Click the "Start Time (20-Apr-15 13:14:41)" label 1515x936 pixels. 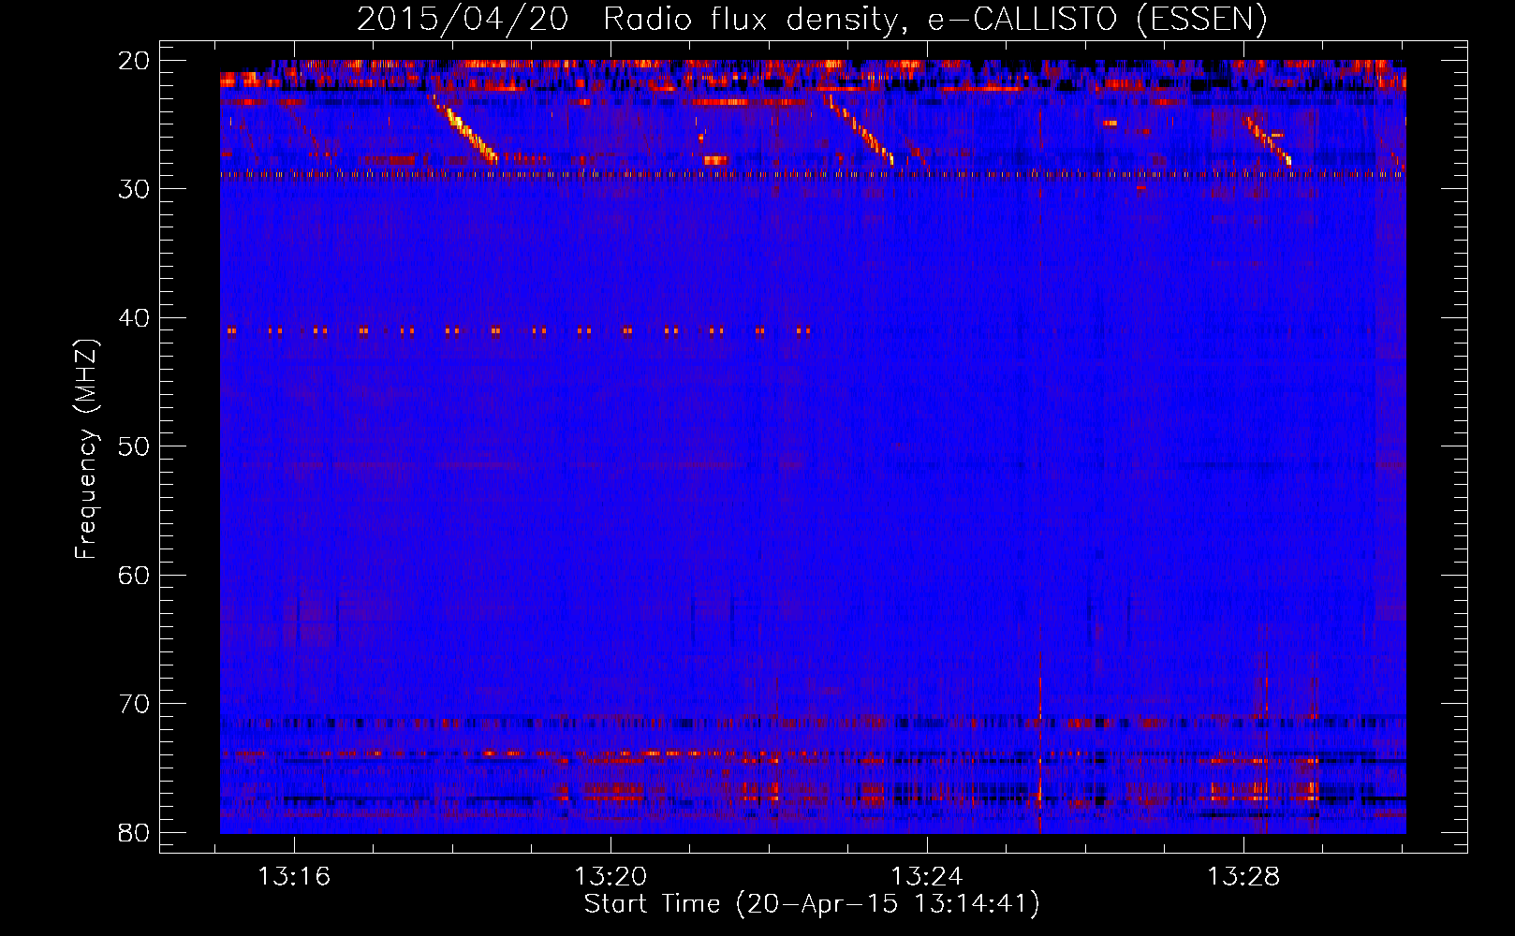(812, 904)
